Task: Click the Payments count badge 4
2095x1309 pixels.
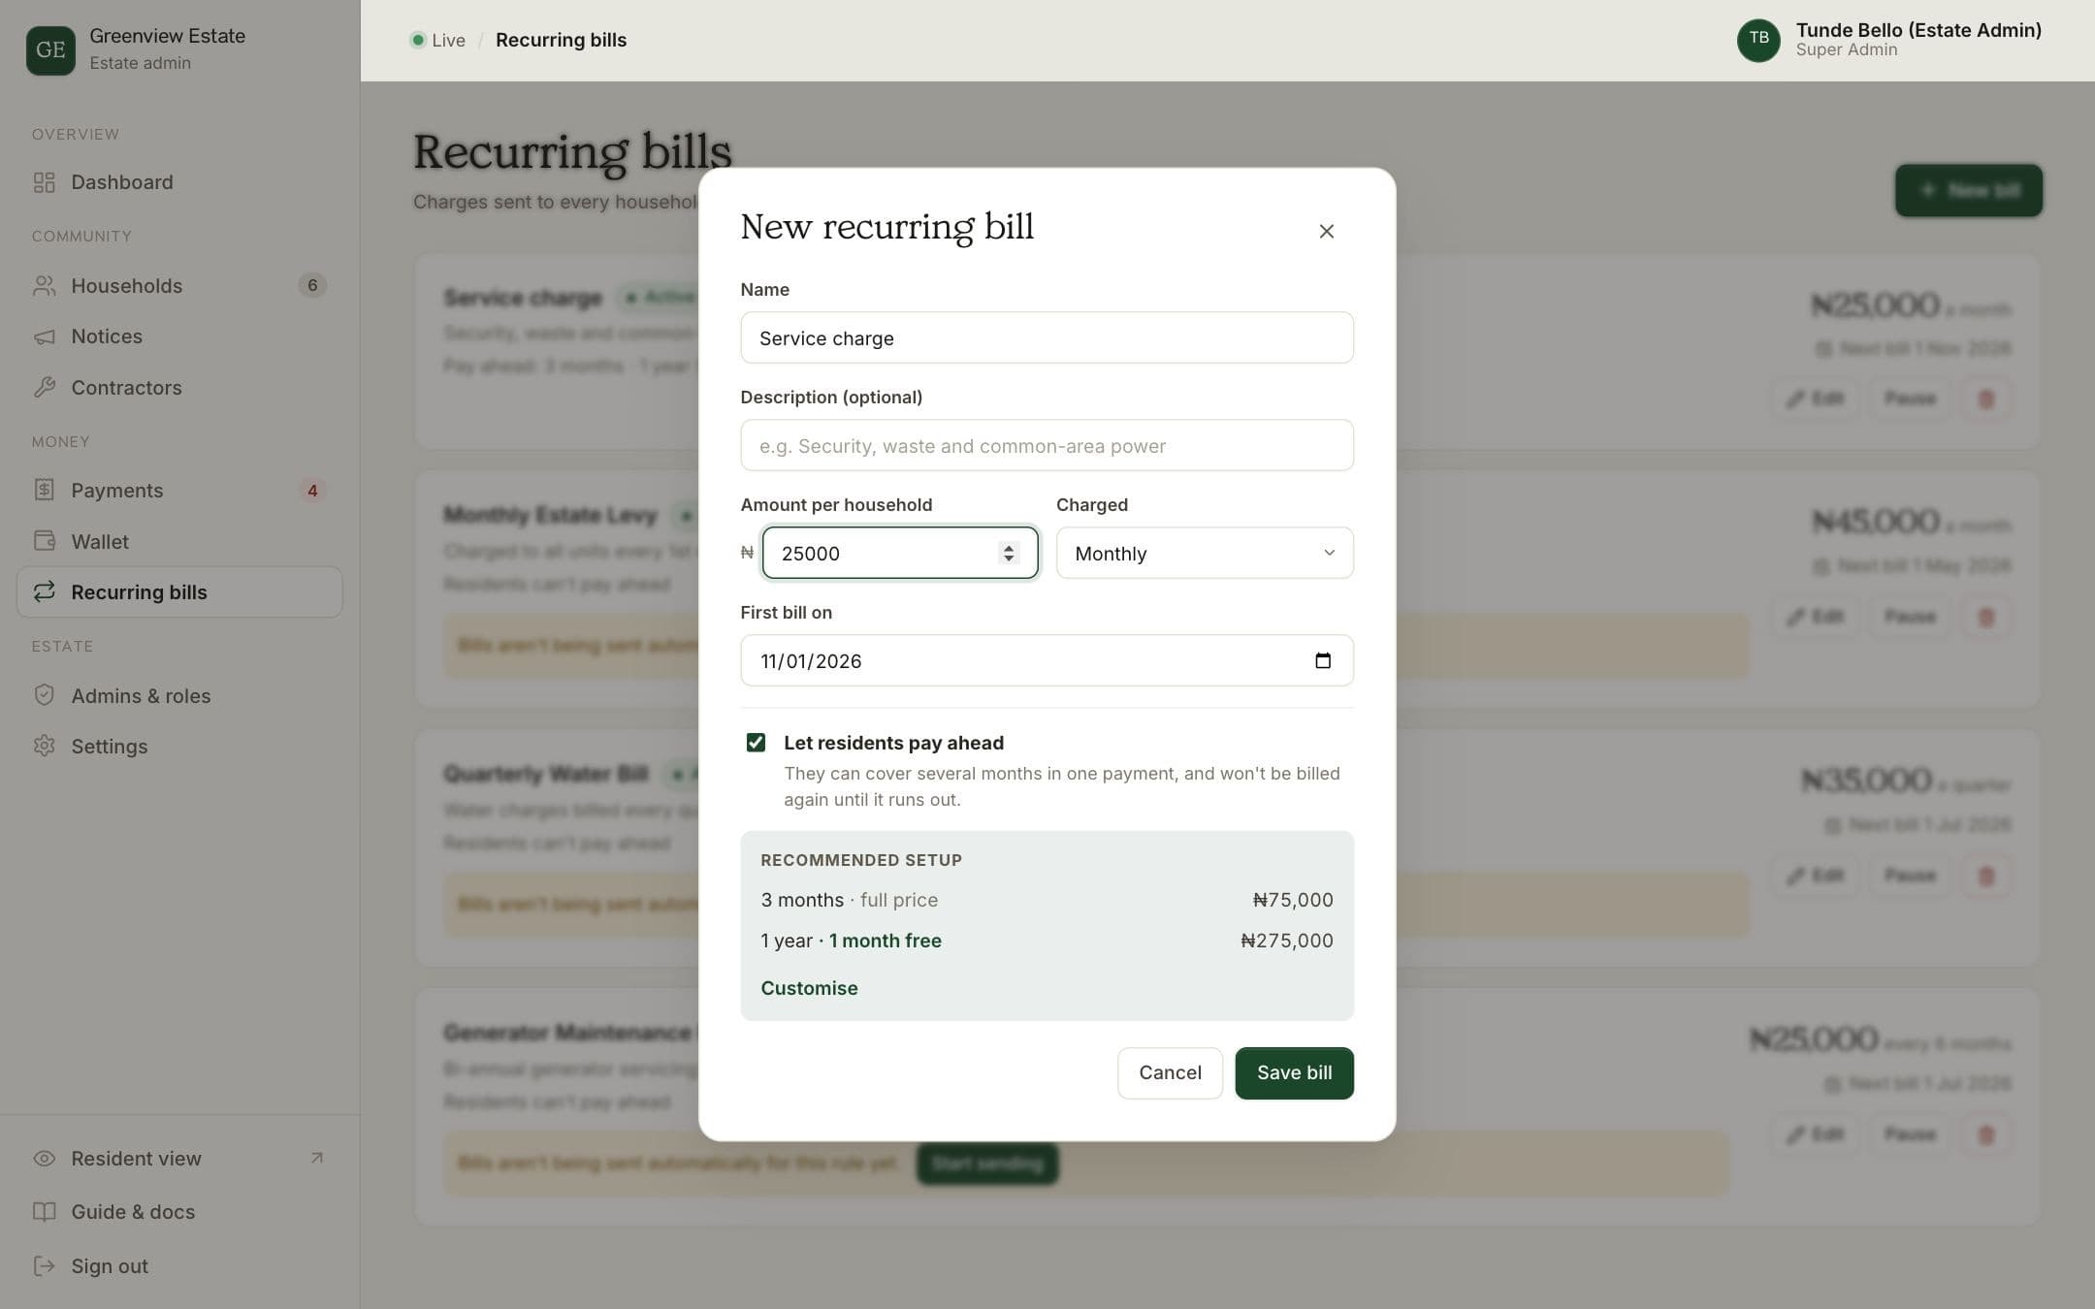Action: pyautogui.click(x=312, y=491)
